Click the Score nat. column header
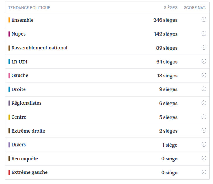Image resolution: width=213 pixels, height=184 pixels. (x=195, y=8)
